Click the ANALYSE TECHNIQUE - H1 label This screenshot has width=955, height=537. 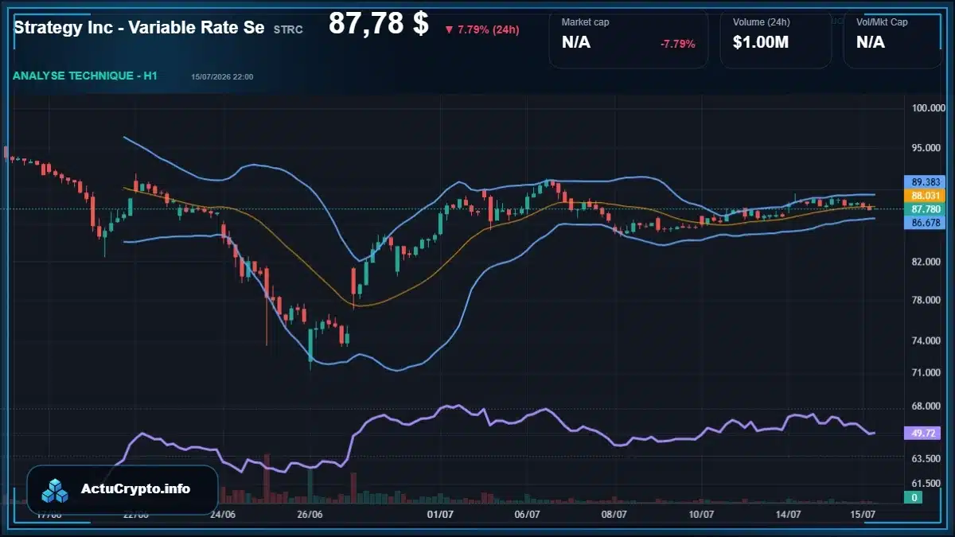pos(85,76)
